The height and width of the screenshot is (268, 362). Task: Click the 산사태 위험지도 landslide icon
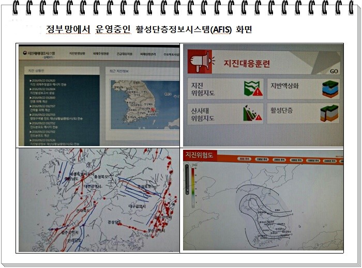click(x=252, y=112)
